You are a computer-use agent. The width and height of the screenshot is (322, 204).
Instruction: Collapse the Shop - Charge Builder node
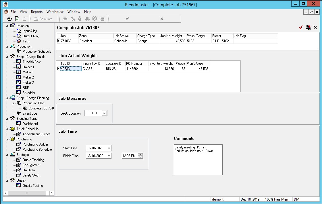[7, 57]
